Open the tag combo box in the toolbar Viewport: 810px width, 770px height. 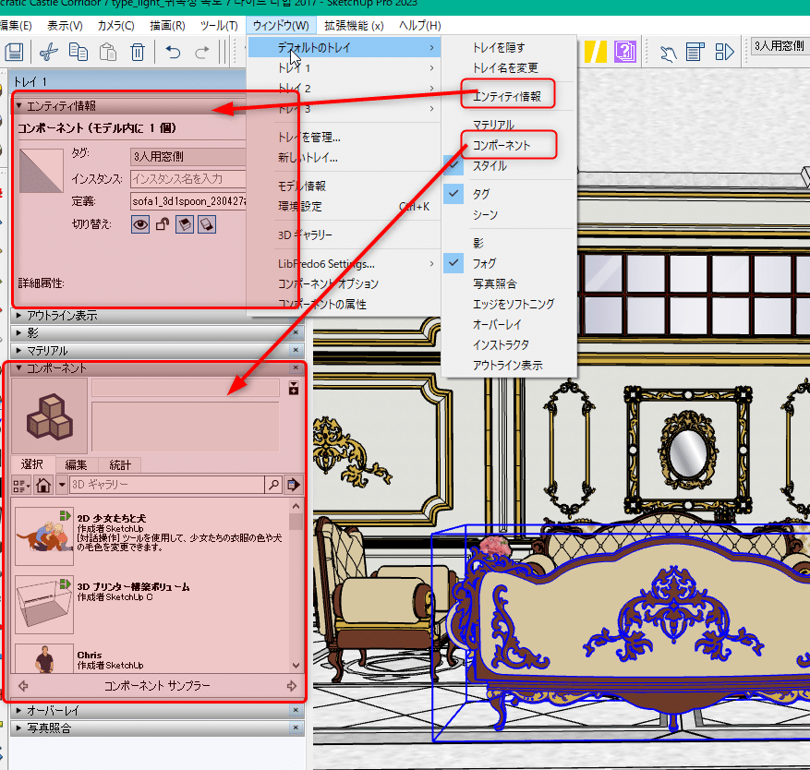[780, 46]
